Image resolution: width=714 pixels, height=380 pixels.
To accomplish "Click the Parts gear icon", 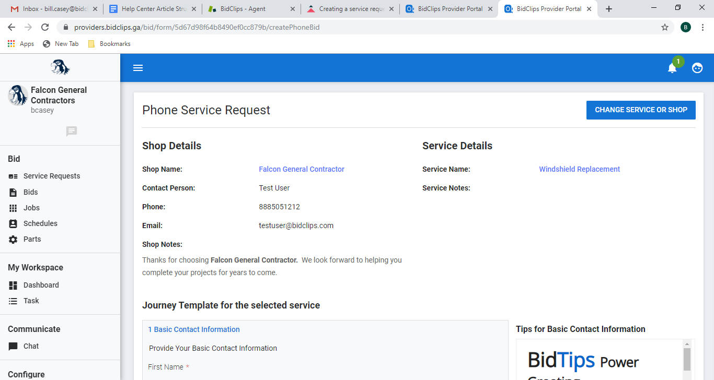I will coord(13,239).
